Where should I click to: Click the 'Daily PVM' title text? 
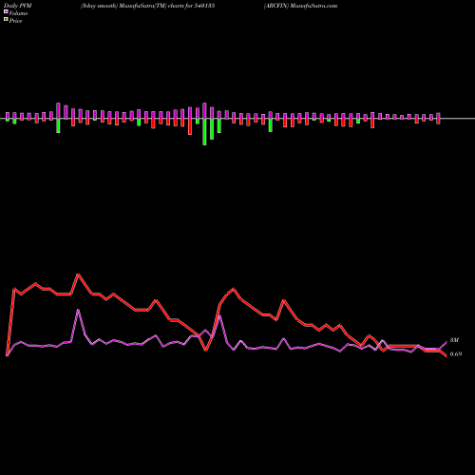coord(18,6)
